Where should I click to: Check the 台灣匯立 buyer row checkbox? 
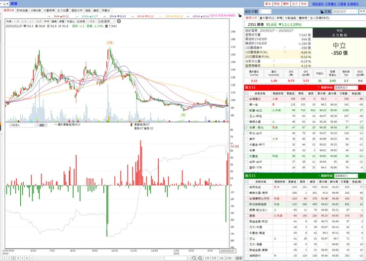click(246, 99)
